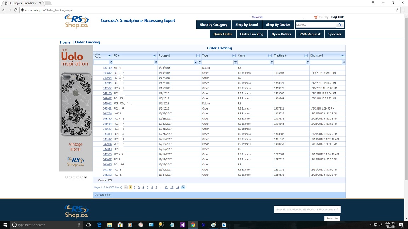Open Carrier column header dropdown
This screenshot has height=229, width=408.
tap(270, 55)
